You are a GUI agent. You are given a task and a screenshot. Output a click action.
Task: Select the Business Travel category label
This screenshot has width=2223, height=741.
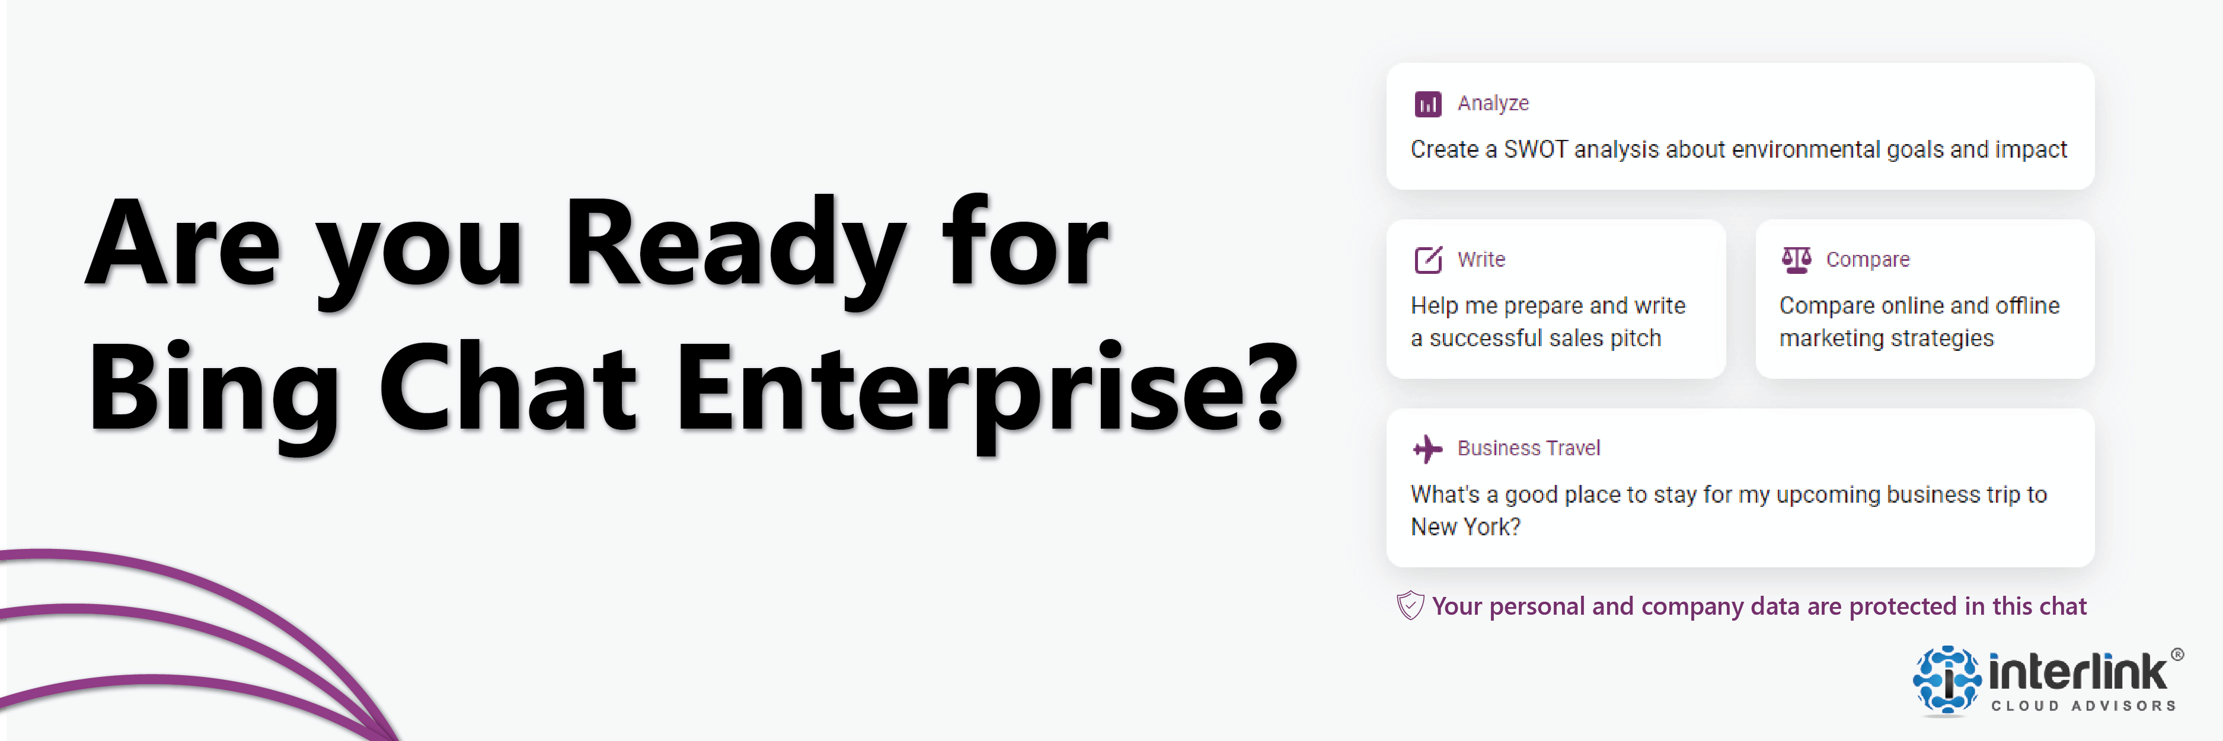[1528, 449]
